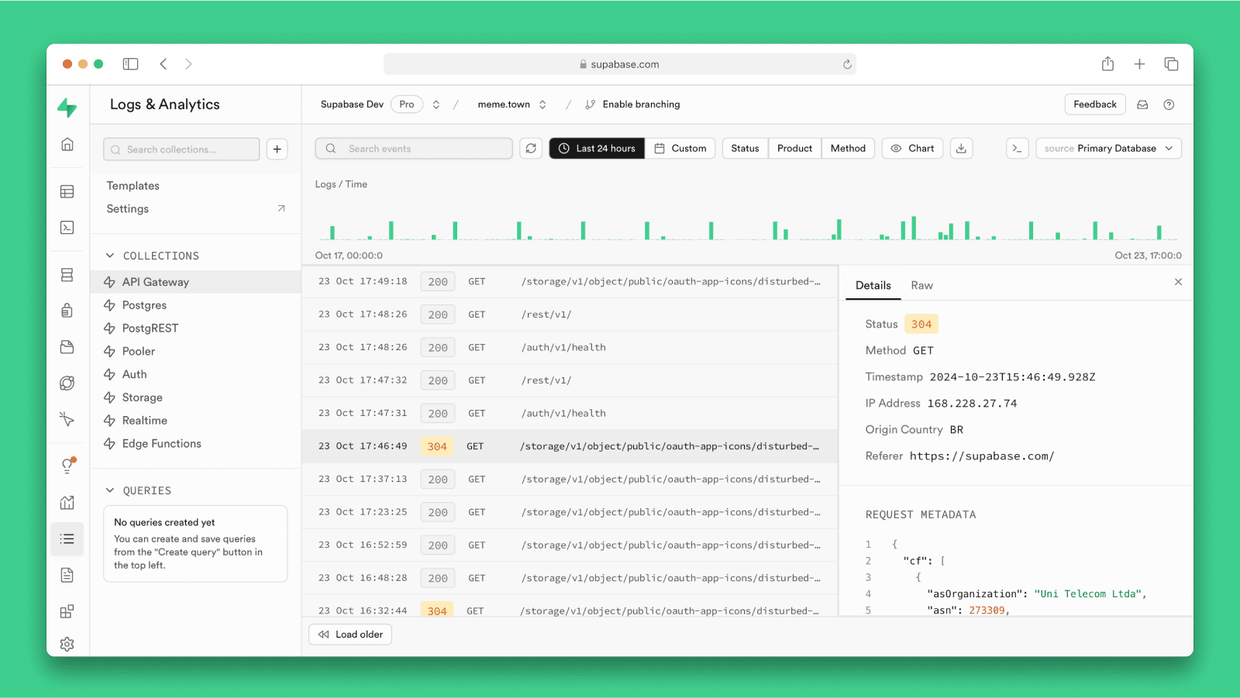This screenshot has width=1240, height=698.
Task: Load older log entries
Action: [x=351, y=634]
